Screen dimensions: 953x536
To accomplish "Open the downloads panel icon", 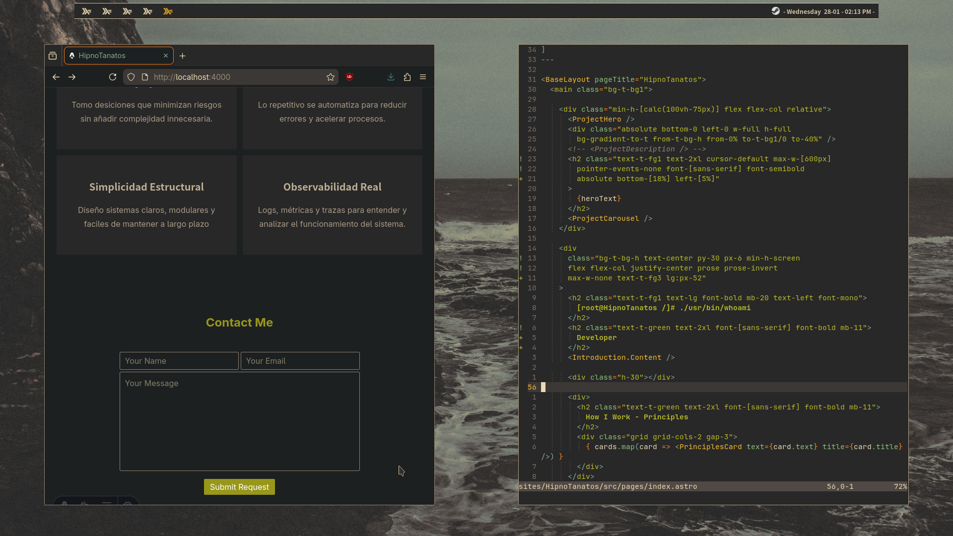I will point(391,77).
